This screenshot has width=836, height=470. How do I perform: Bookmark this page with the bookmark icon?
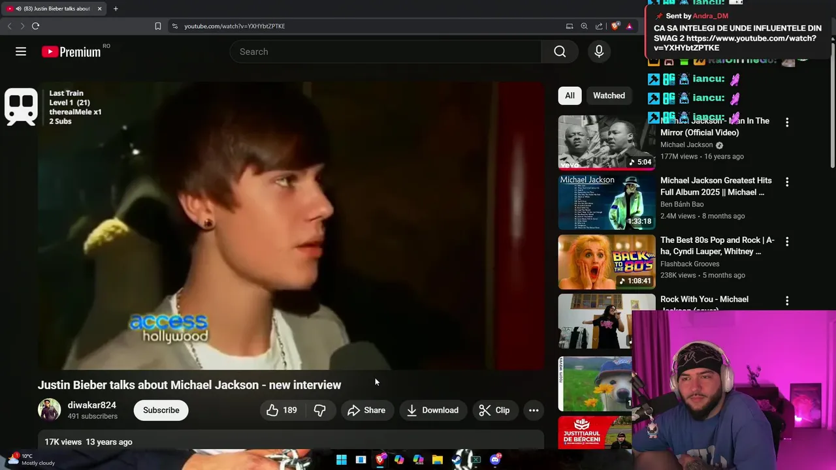point(158,26)
